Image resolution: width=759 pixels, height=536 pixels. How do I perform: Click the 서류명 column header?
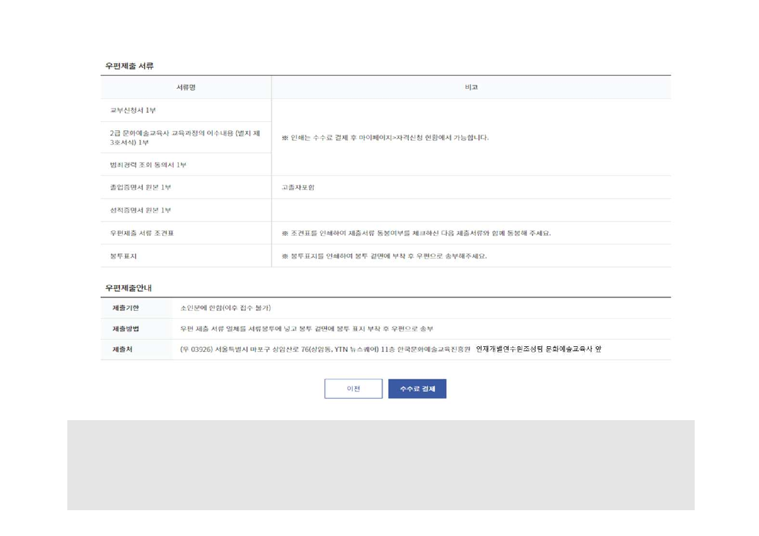pyautogui.click(x=186, y=88)
